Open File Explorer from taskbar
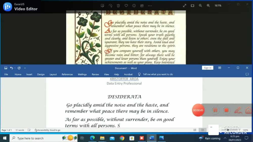Image resolution: width=253 pixels, height=142 pixels. coord(102,138)
